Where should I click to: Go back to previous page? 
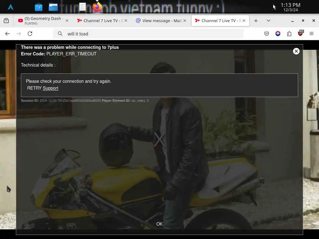click(x=7, y=34)
